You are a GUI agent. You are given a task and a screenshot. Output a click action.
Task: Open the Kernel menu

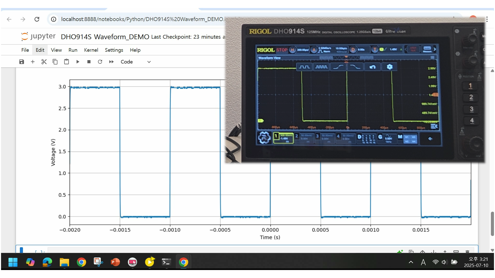click(91, 50)
